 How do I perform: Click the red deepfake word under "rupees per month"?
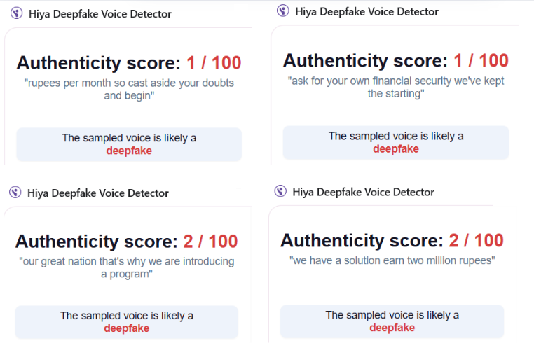click(x=129, y=151)
